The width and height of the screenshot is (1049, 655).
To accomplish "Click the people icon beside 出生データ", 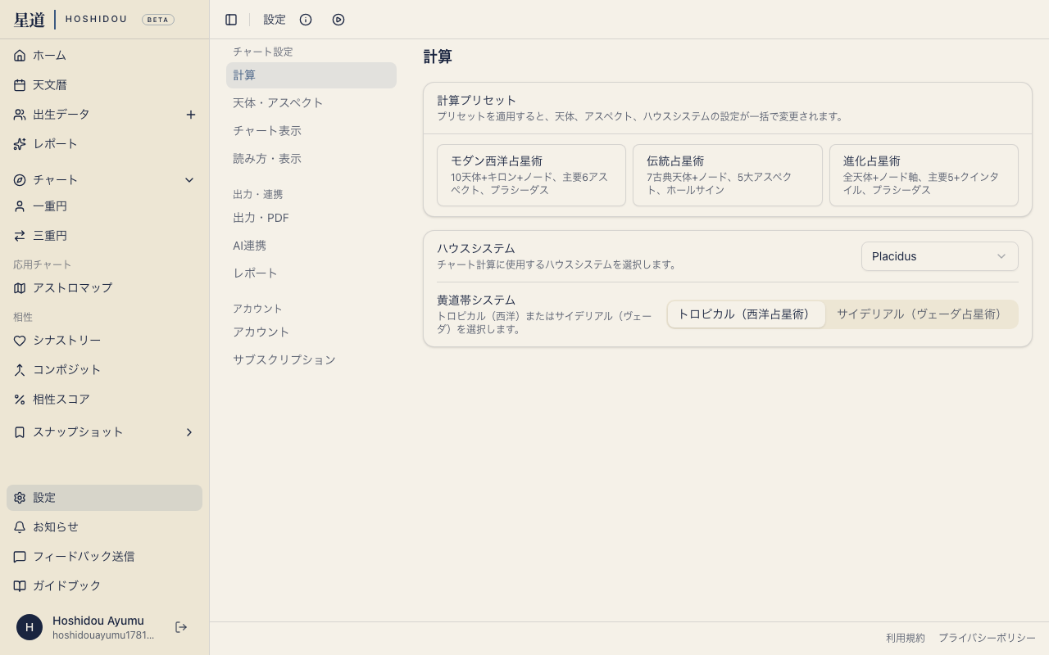I will click(20, 115).
